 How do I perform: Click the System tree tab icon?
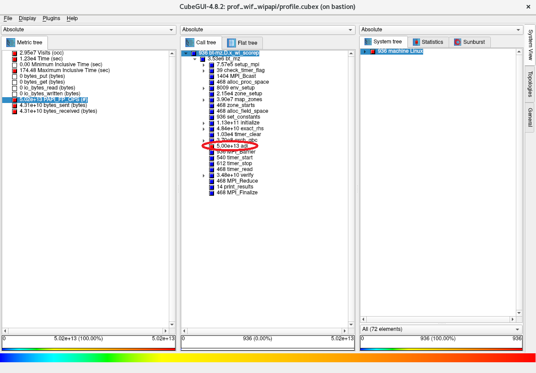[368, 42]
